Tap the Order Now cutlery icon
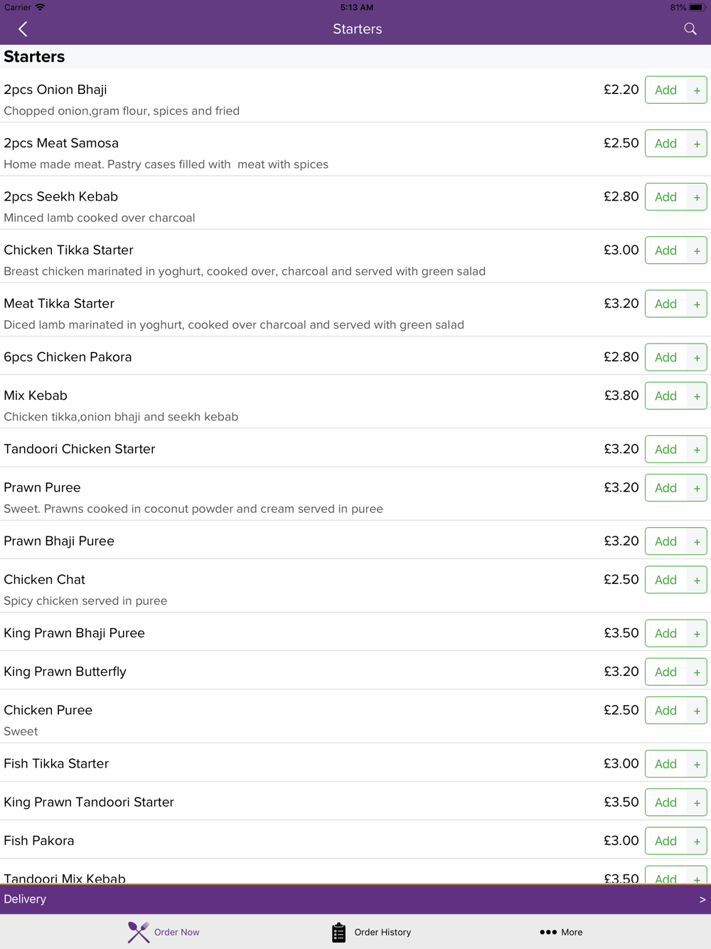This screenshot has width=711, height=949. coord(139,932)
